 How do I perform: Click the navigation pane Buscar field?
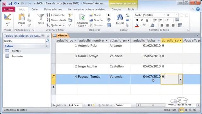tap(25, 41)
